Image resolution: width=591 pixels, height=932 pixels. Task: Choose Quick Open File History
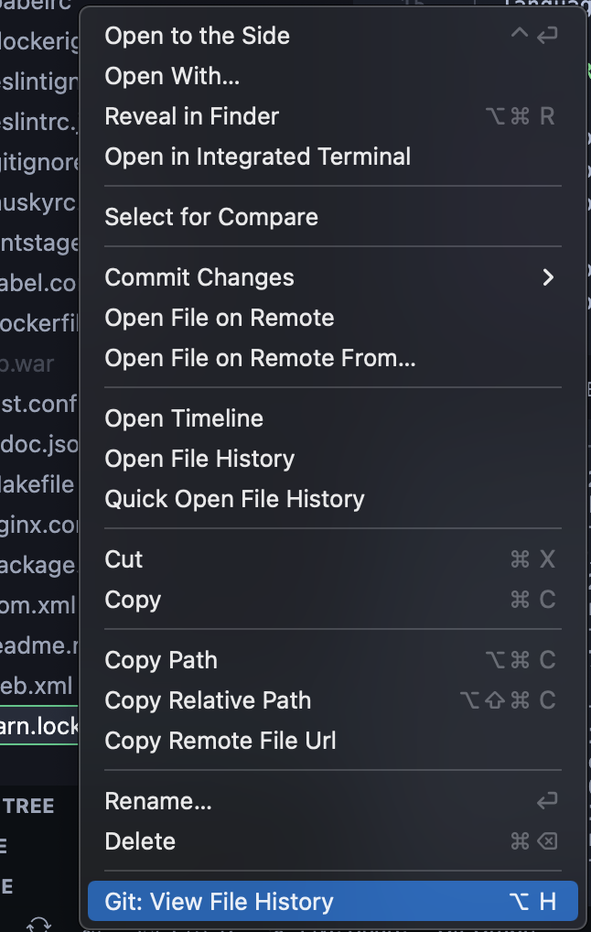point(234,499)
